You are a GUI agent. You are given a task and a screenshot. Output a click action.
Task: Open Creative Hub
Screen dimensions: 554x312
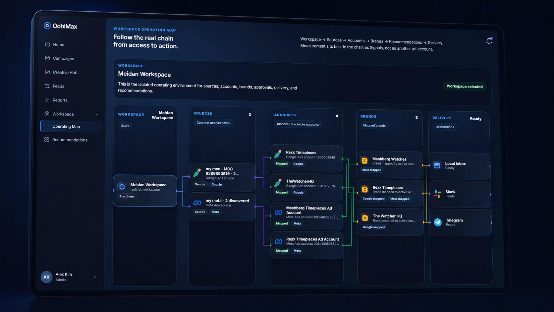coord(65,72)
